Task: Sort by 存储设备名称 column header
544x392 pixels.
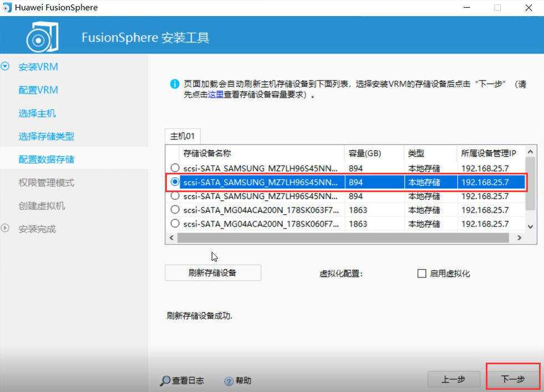Action: 262,153
